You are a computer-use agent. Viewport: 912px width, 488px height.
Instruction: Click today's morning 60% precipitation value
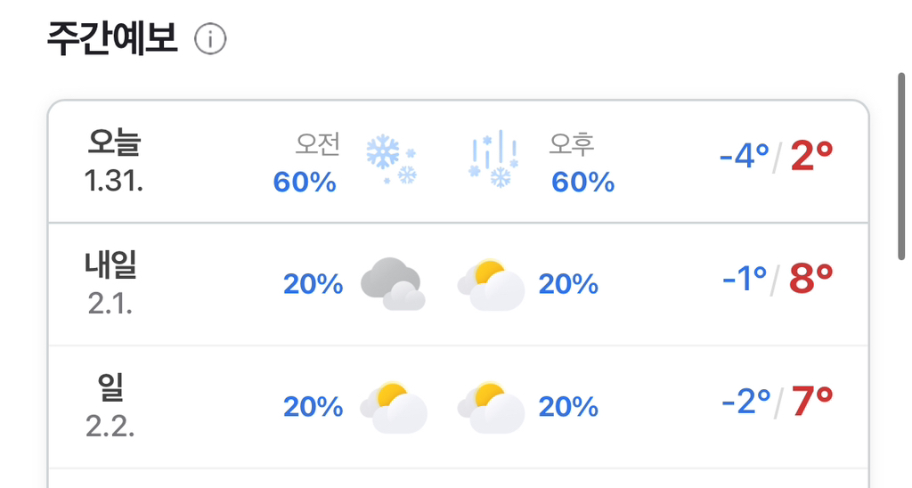[305, 182]
